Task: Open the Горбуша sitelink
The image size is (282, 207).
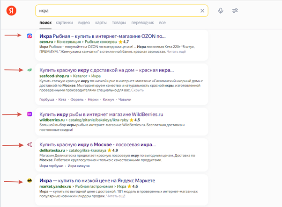Action: click(x=47, y=100)
